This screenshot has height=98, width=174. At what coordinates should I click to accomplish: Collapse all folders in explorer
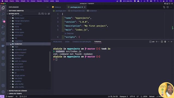point(49,14)
